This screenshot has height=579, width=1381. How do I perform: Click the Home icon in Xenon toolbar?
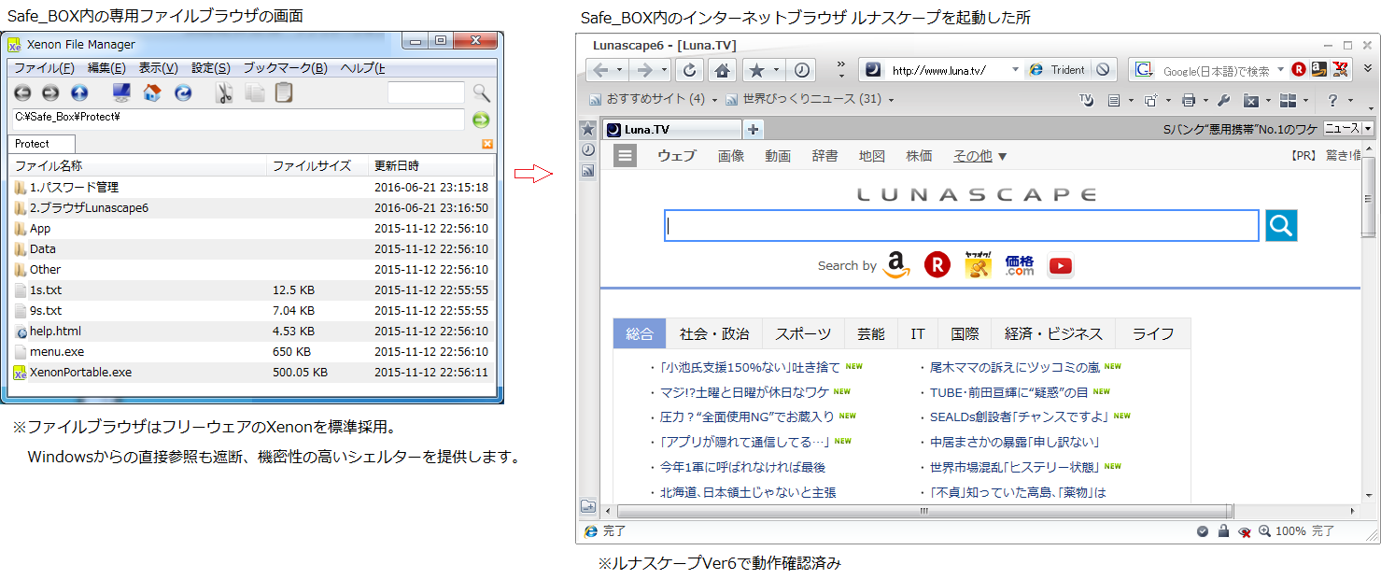coord(152,92)
